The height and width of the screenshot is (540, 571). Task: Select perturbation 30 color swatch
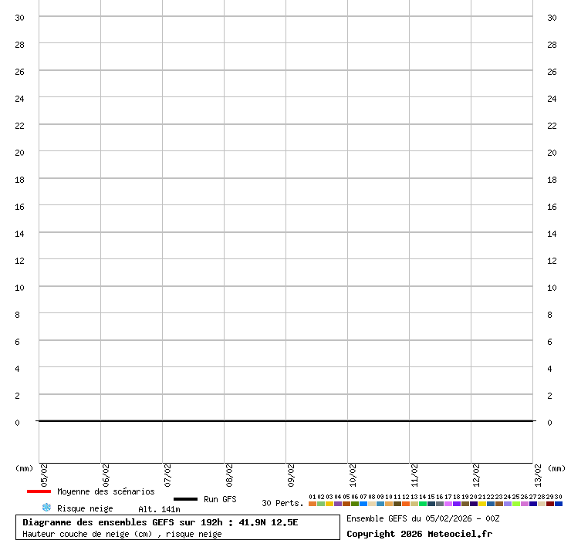559,504
